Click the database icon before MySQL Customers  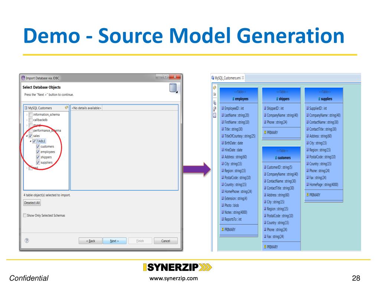coord(26,108)
